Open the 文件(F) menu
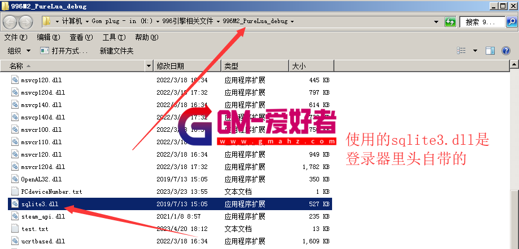 (16, 37)
